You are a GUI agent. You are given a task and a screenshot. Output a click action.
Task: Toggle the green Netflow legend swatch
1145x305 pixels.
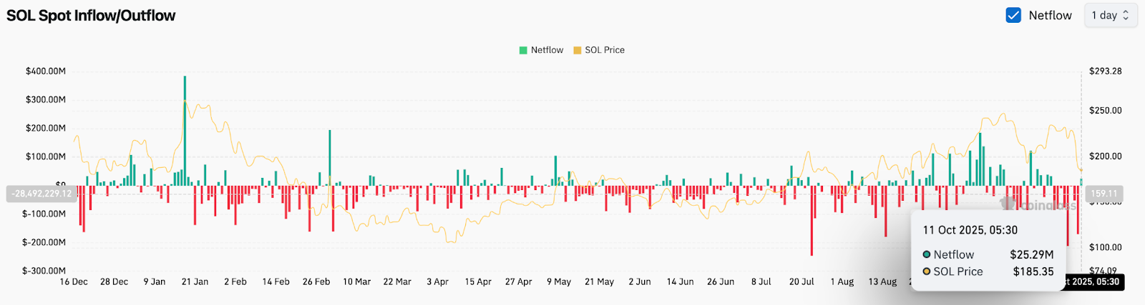click(523, 50)
